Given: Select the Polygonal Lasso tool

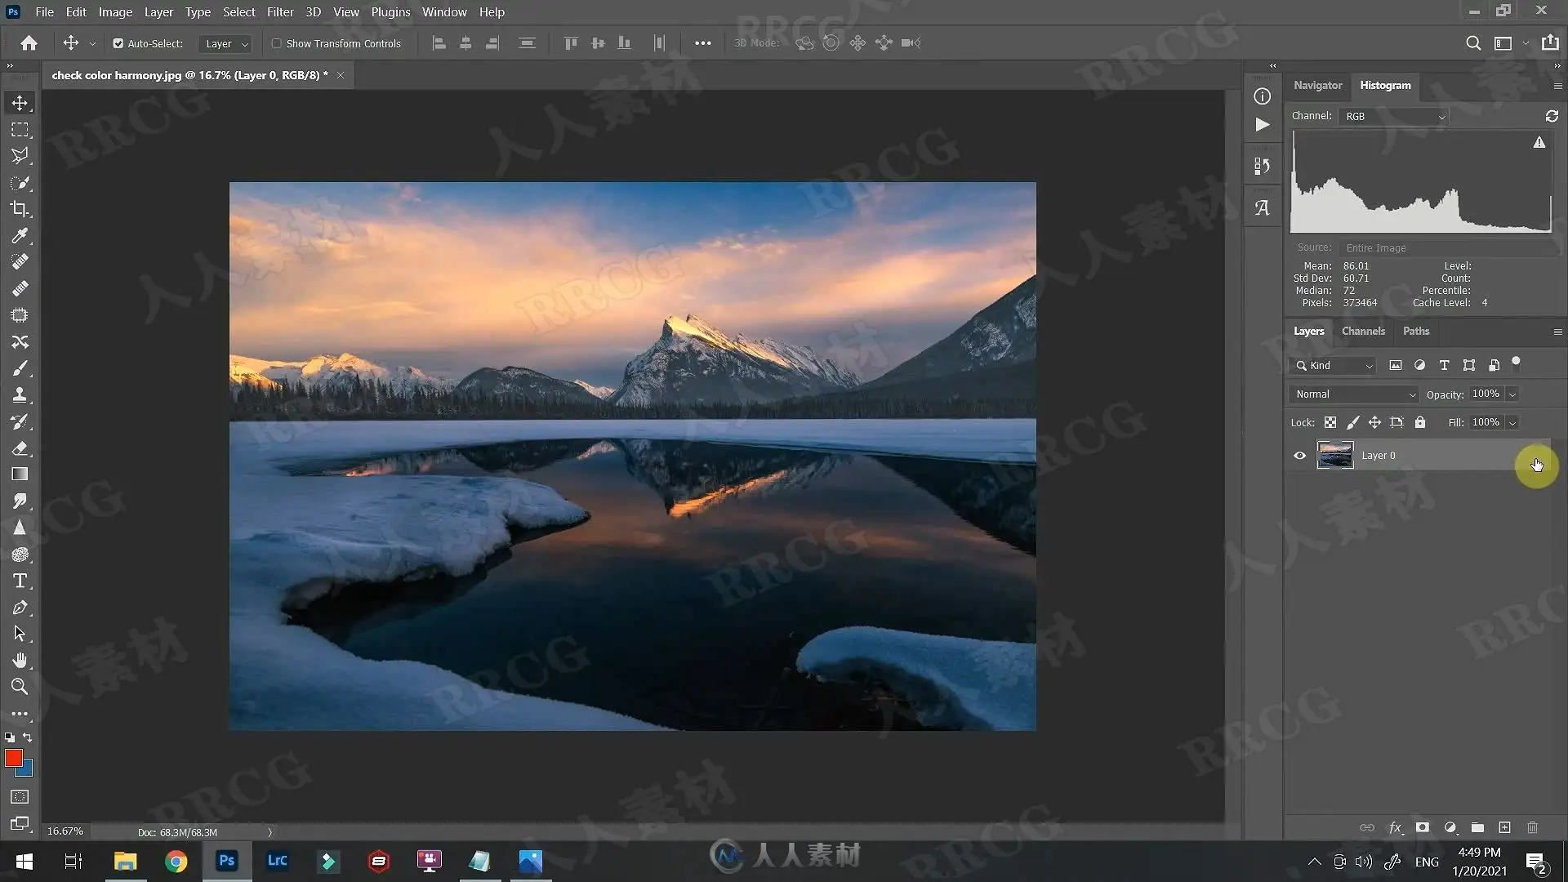Looking at the screenshot, I should 20,156.
